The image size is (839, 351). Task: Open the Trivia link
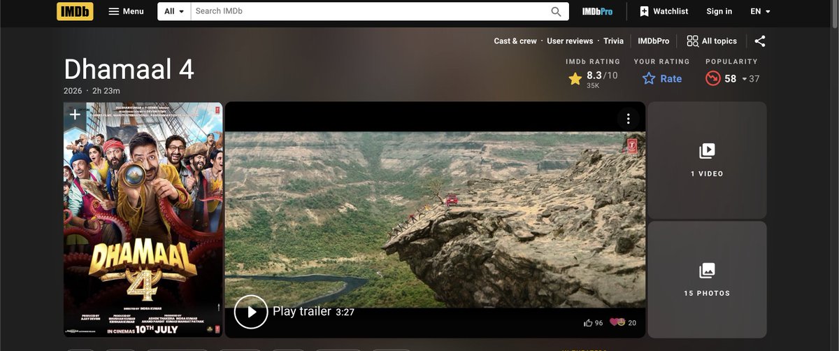[x=613, y=41]
